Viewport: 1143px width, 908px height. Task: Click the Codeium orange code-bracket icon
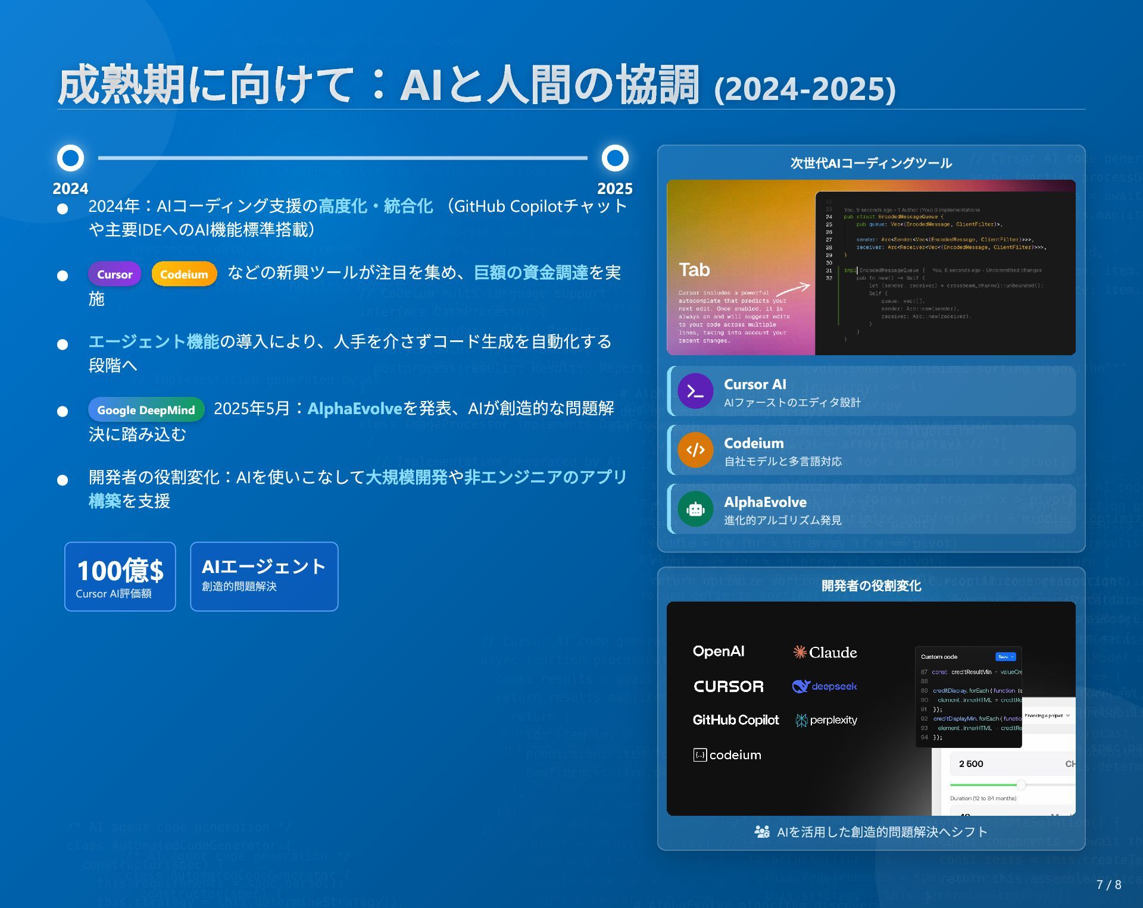(x=695, y=450)
